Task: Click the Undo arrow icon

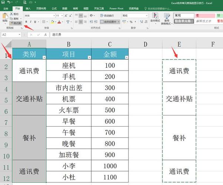Action: click(9, 2)
